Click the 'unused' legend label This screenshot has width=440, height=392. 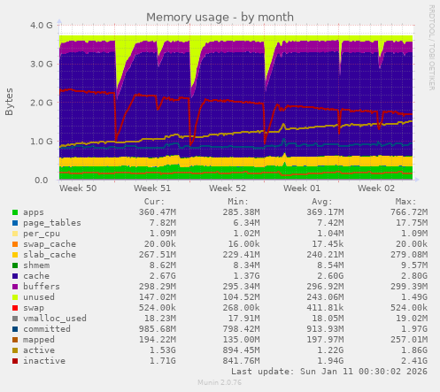39,297
